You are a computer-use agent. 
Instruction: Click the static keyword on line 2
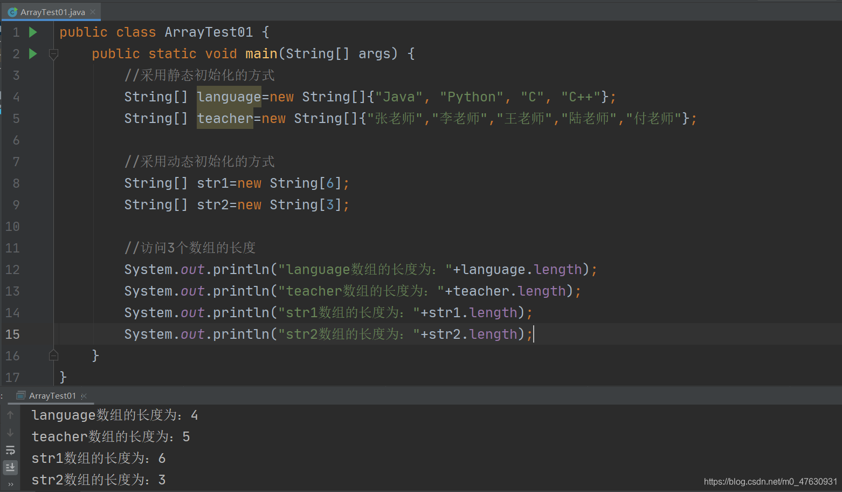point(172,54)
